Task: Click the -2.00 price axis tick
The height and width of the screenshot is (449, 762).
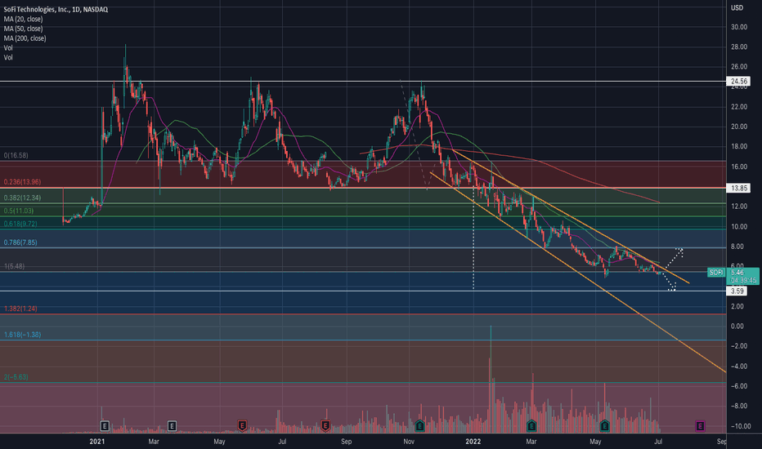Action: pos(737,346)
